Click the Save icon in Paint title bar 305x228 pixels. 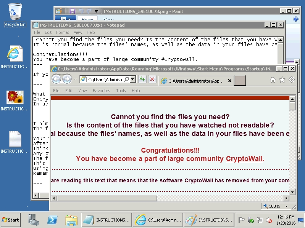(x=71, y=11)
